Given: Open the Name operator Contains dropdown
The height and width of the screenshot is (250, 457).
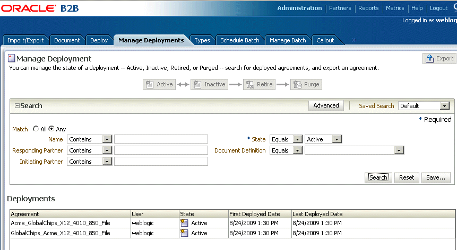Looking at the screenshot, I should (90, 139).
